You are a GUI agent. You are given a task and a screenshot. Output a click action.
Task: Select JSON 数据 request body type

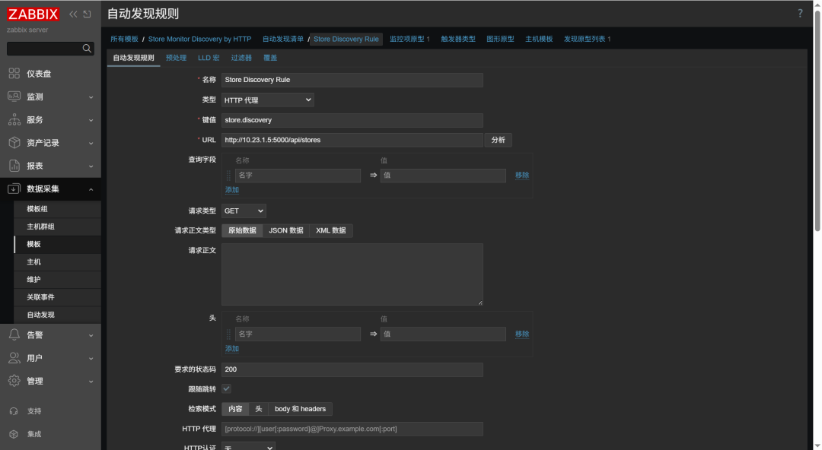point(286,230)
